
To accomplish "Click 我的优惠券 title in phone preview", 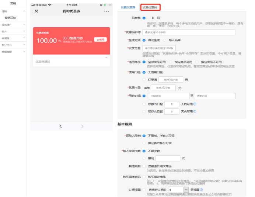I will (x=71, y=11).
